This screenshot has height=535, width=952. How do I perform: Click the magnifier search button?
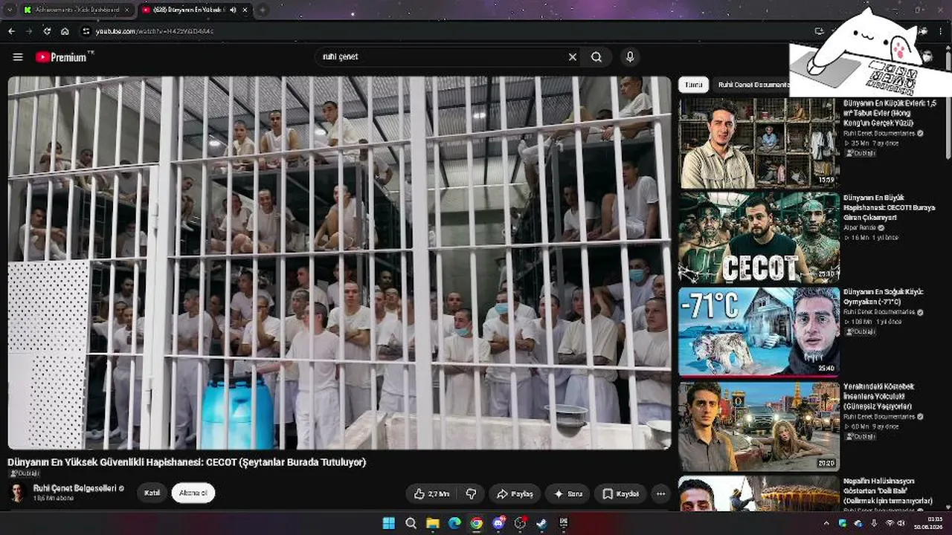coord(596,57)
